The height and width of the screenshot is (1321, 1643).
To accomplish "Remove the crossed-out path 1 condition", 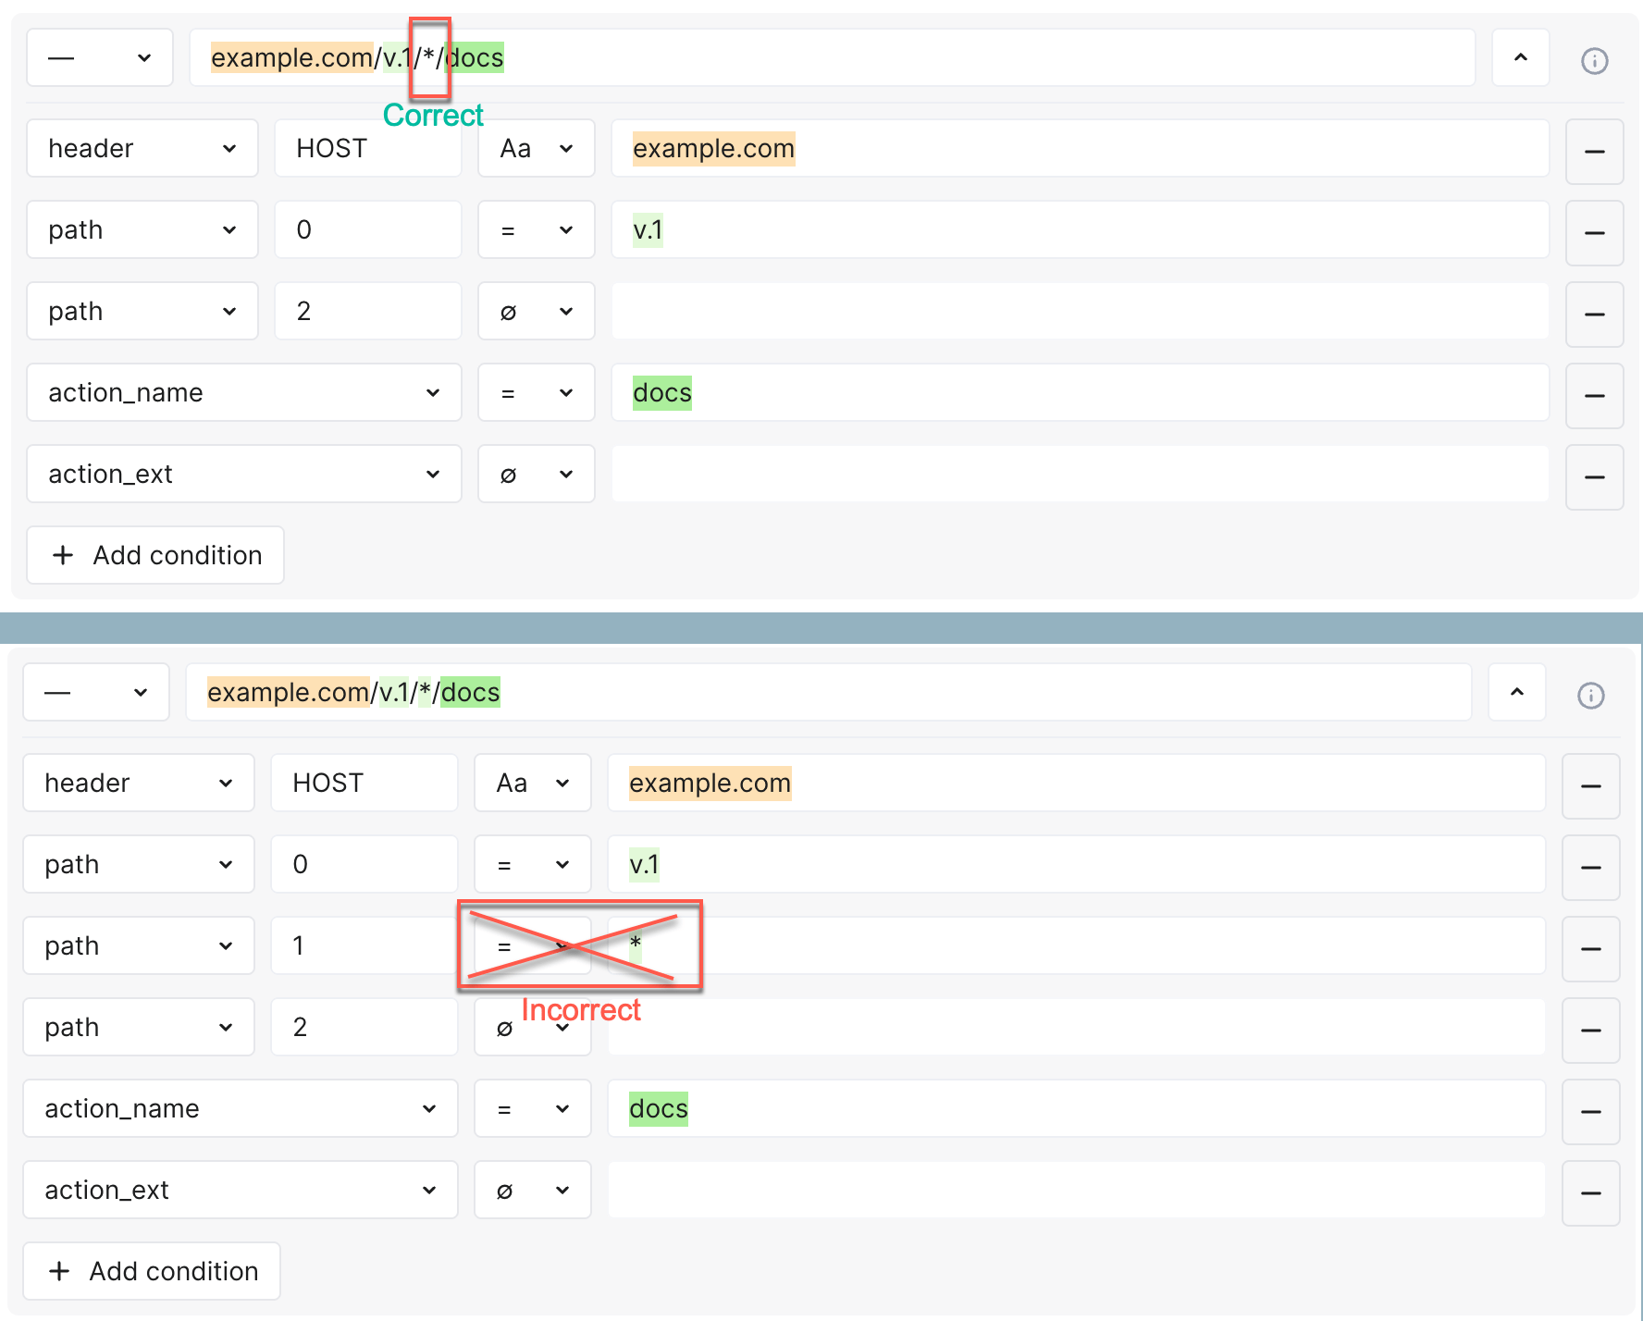I will [1590, 948].
